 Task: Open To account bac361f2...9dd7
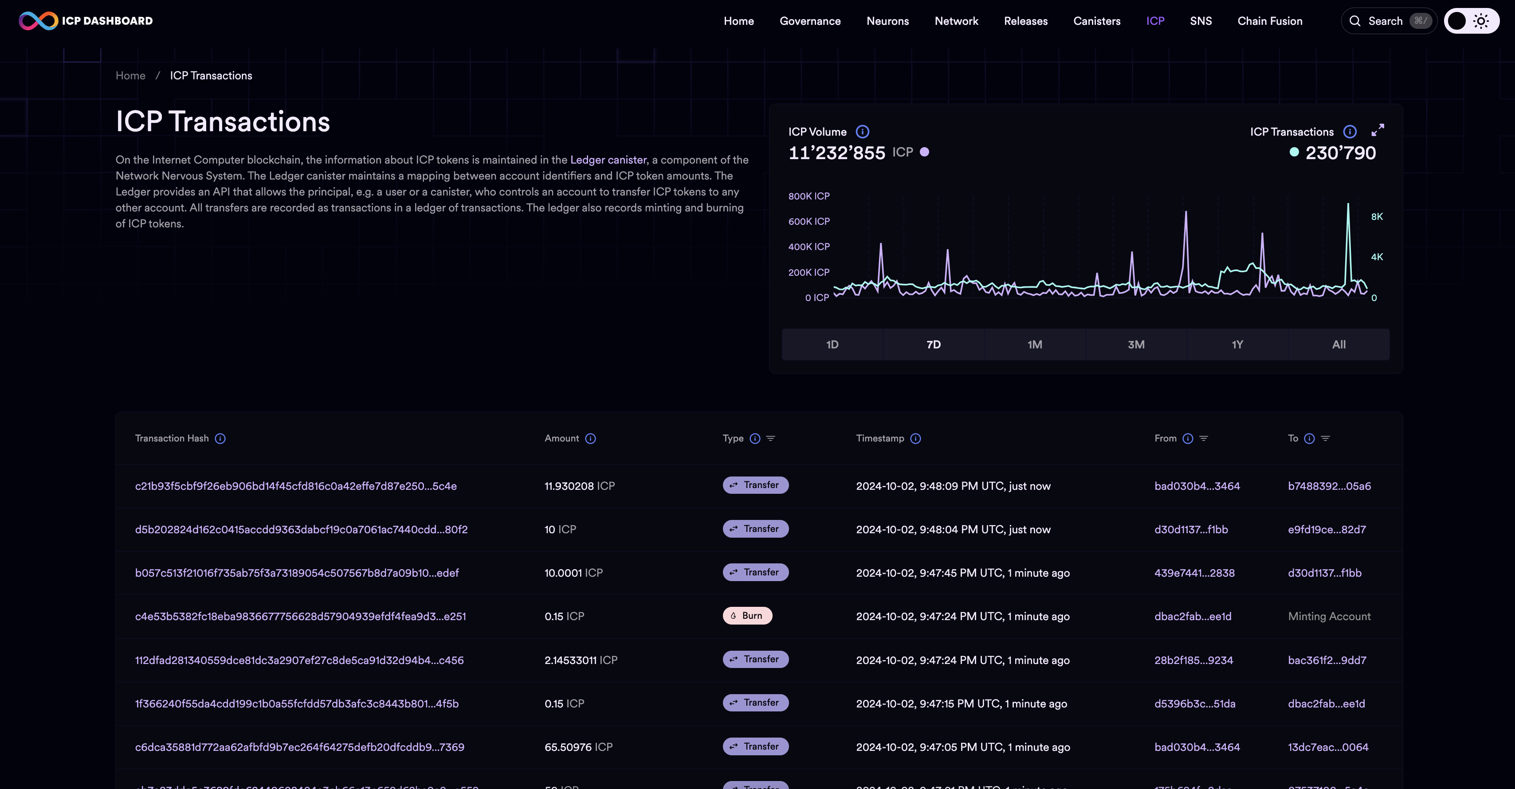pyautogui.click(x=1327, y=660)
